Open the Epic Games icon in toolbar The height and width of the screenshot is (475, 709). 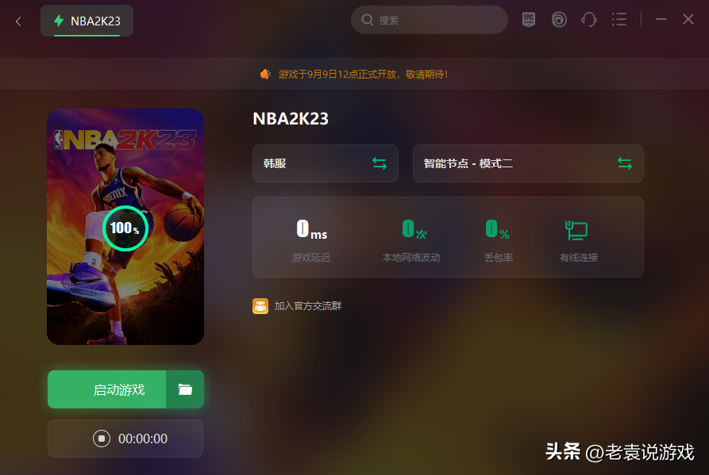[528, 20]
